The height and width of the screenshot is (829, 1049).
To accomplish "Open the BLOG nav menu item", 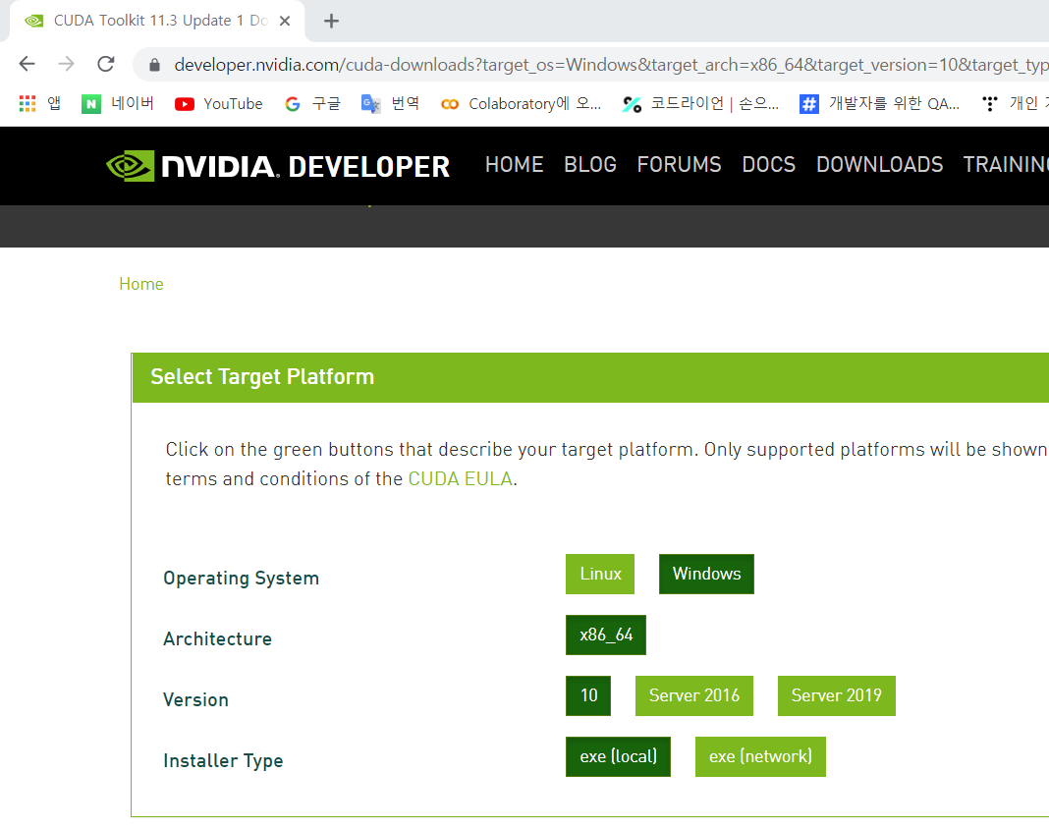I will (590, 165).
